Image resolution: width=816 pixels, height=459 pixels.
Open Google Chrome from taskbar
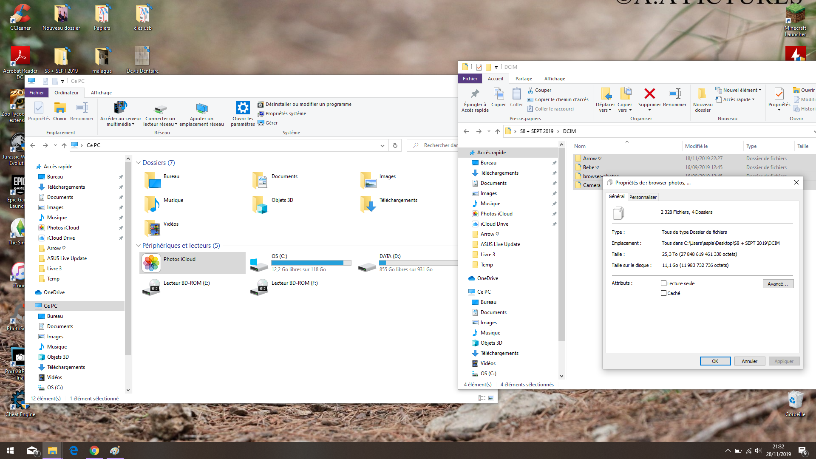(94, 450)
